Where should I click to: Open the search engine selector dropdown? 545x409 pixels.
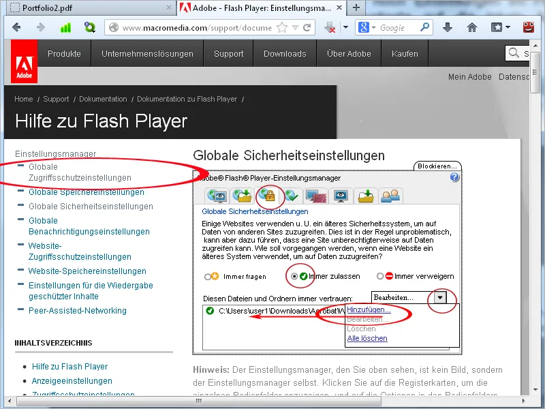373,27
